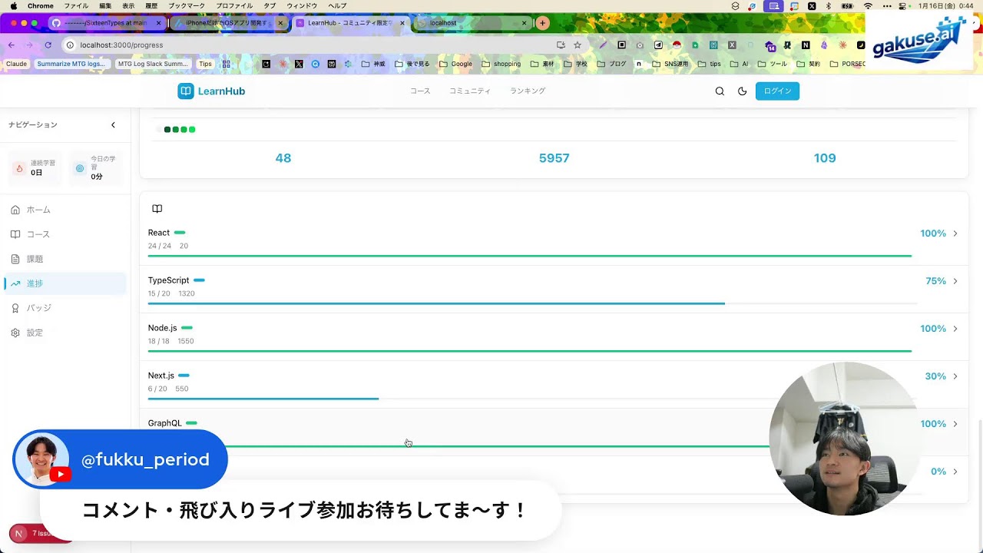Expand the Next.js course row chevron
983x553 pixels.
tap(955, 376)
